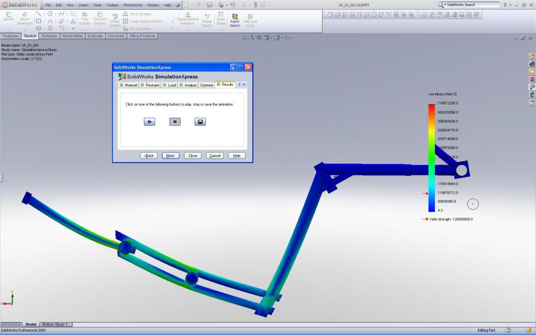Select the Smart Dimension tool
The height and width of the screenshot is (335, 536).
[25, 19]
